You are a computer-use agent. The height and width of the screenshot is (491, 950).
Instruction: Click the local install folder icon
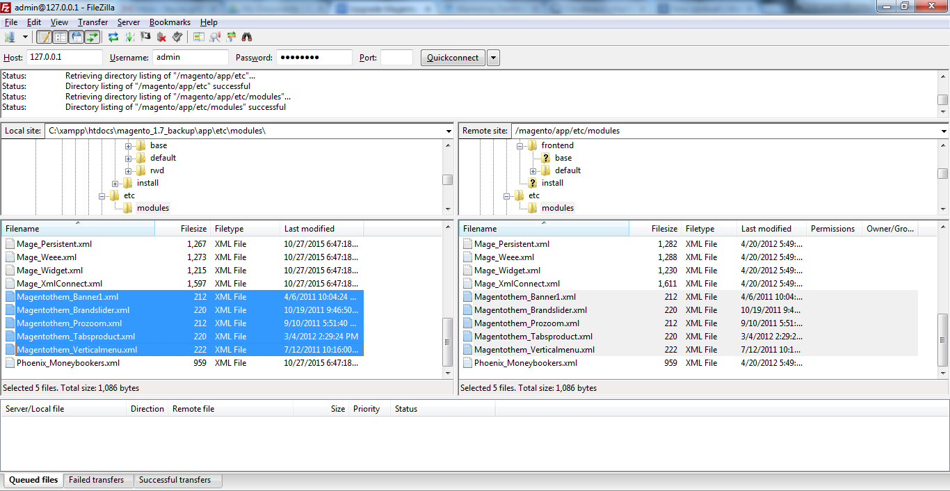(x=128, y=183)
